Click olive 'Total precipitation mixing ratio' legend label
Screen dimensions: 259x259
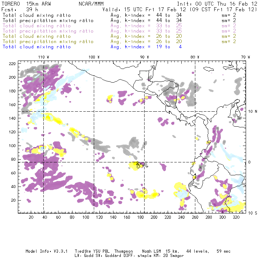tap(48, 42)
